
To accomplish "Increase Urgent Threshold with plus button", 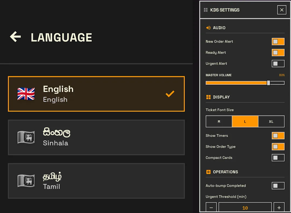I will click(279, 207).
